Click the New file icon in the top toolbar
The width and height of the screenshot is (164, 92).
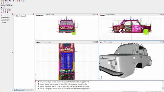click(2, 1)
